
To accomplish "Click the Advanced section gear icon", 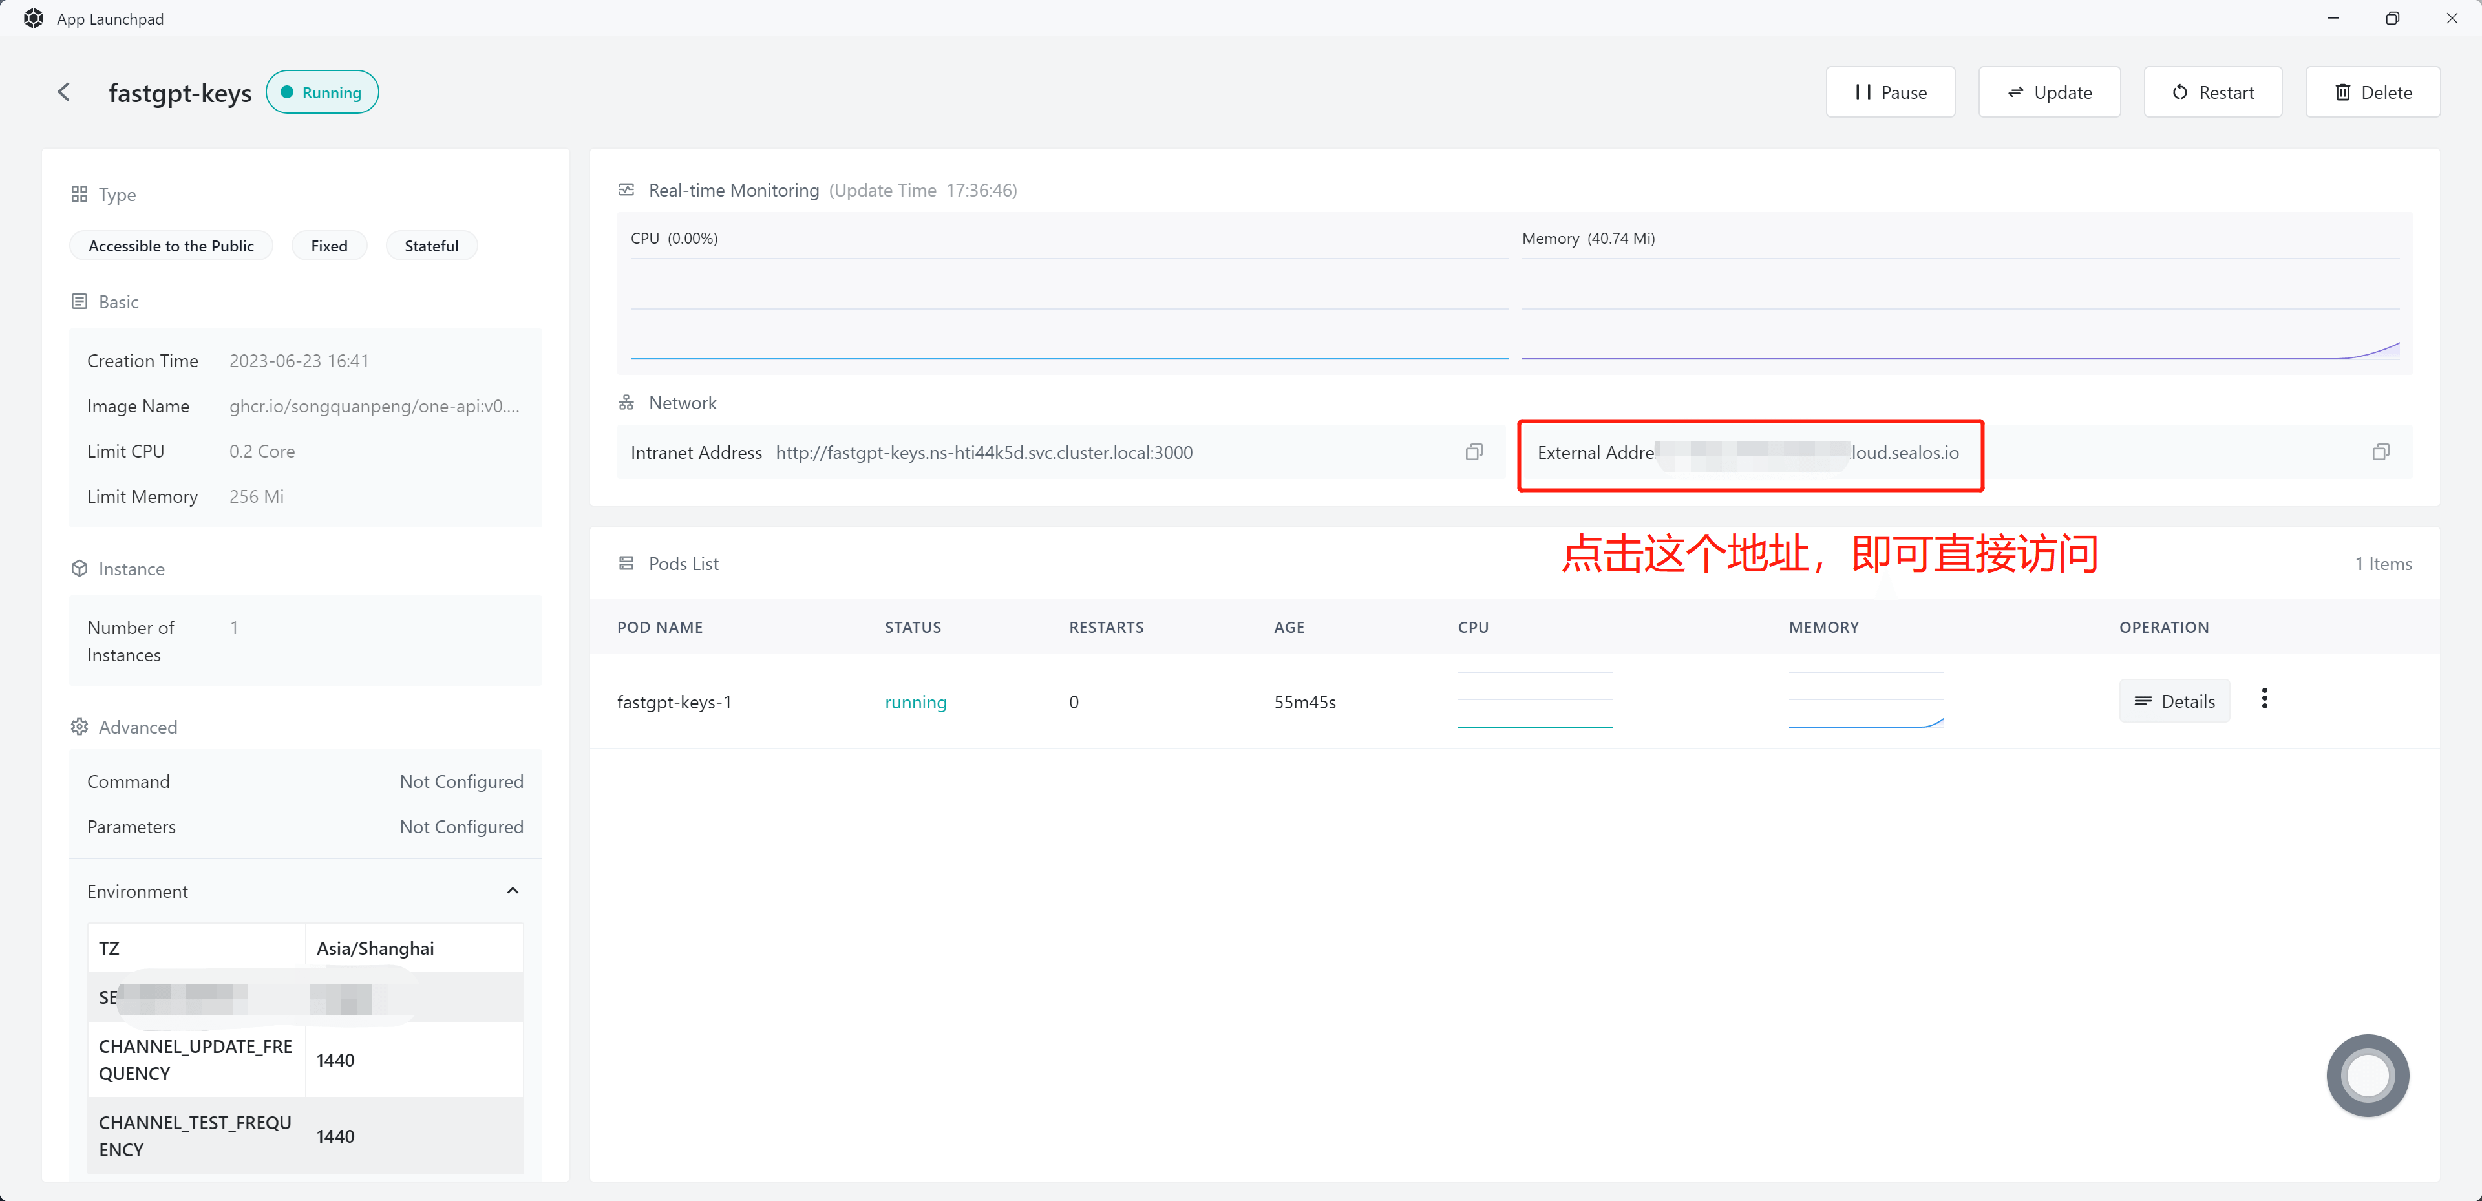I will pos(79,726).
